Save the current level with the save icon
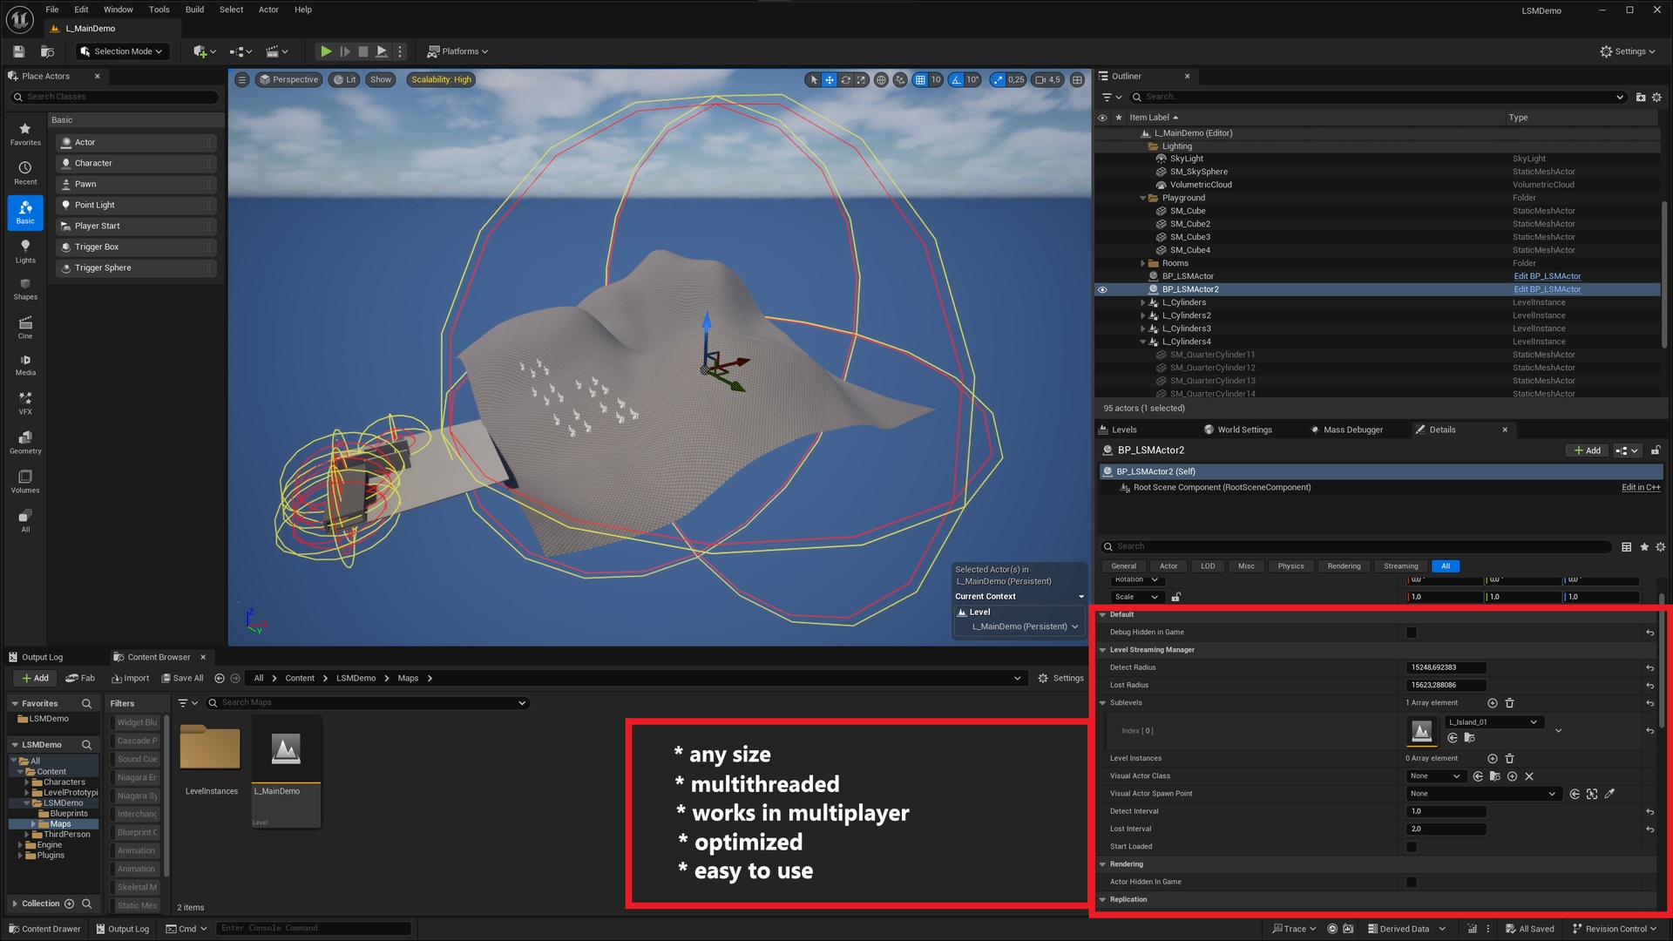The image size is (1673, 941). [18, 51]
